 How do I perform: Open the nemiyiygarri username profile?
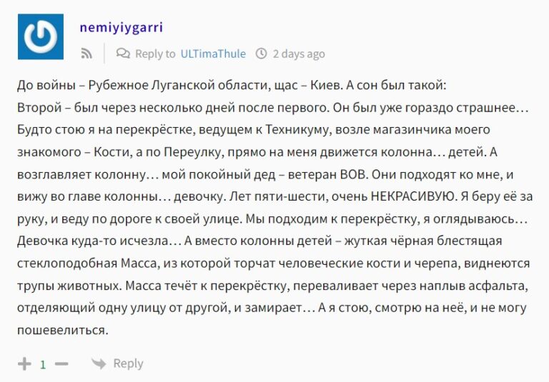(121, 27)
